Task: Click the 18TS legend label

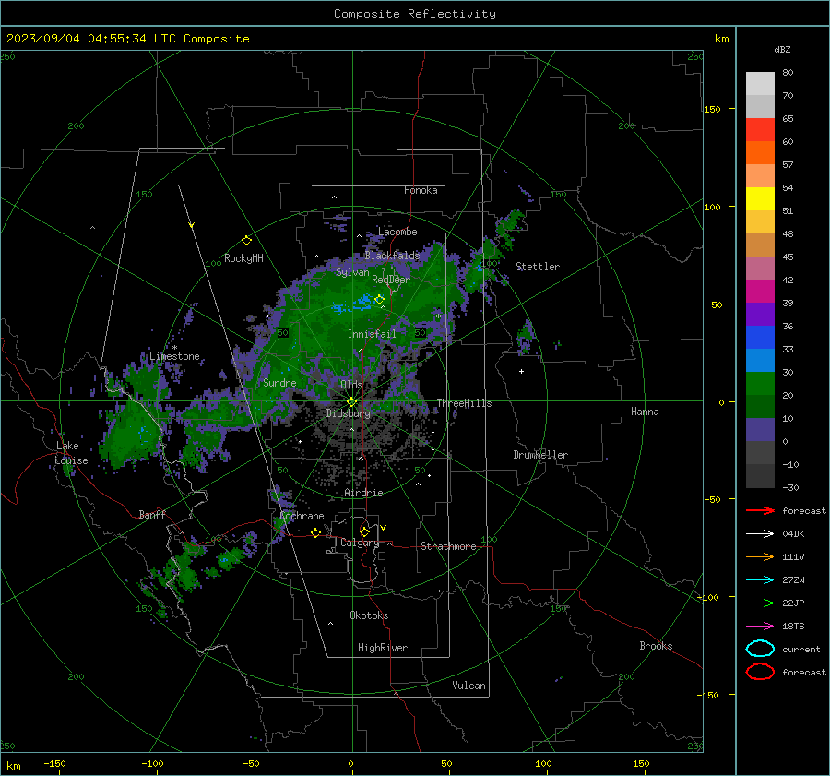Action: click(793, 627)
